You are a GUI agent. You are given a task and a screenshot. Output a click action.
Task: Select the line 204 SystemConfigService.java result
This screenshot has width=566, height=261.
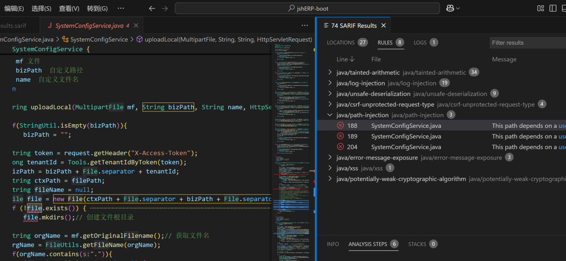406,147
